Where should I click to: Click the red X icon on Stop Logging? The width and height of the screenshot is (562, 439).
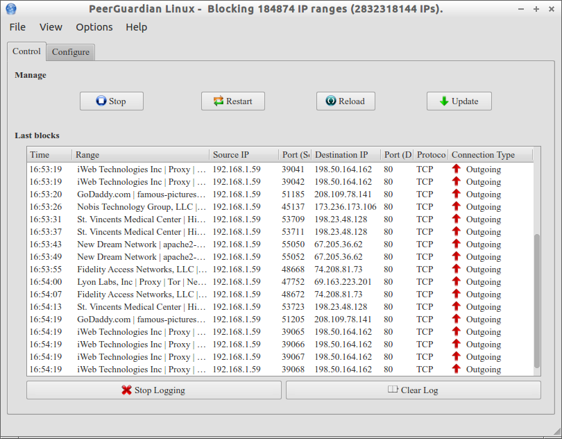(x=126, y=390)
